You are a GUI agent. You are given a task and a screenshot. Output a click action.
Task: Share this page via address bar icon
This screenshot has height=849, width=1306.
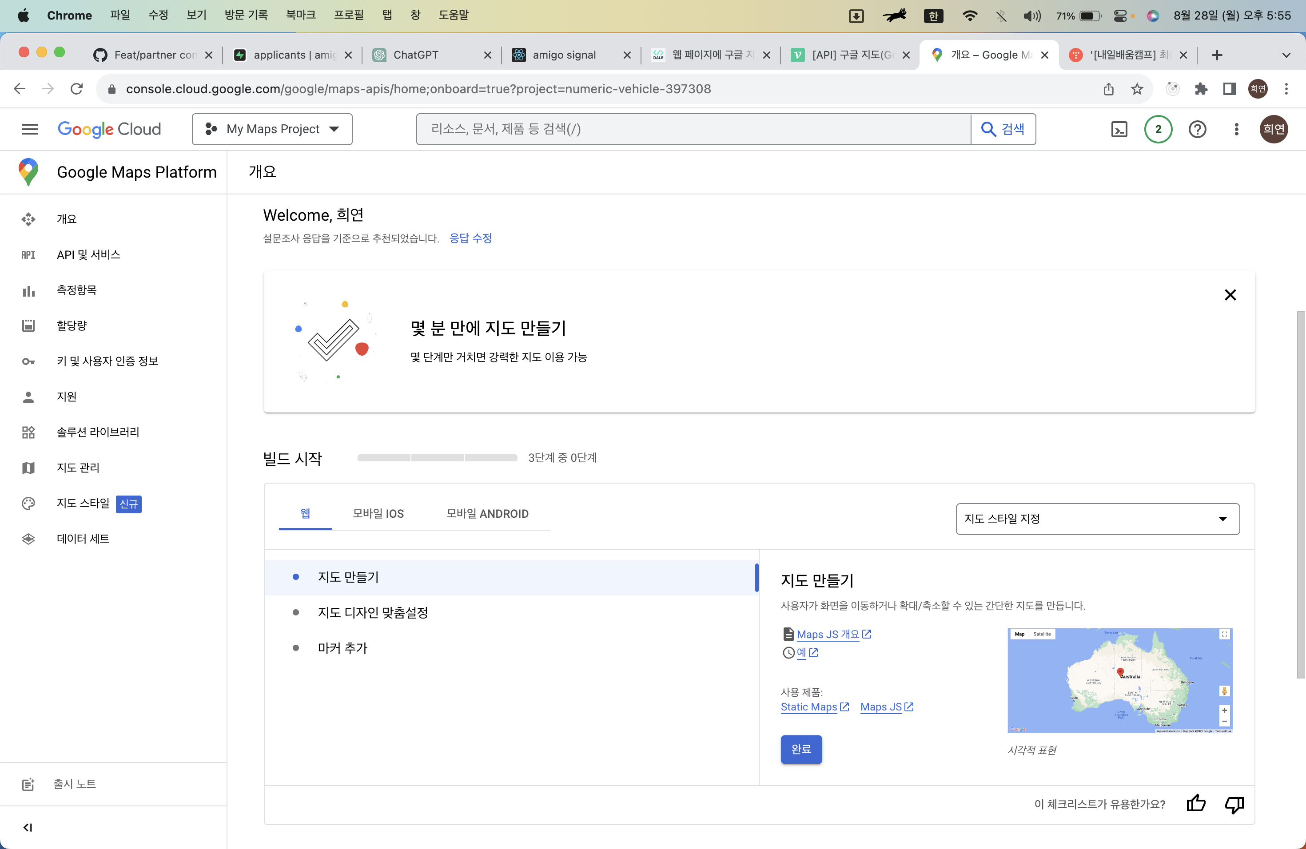1108,89
